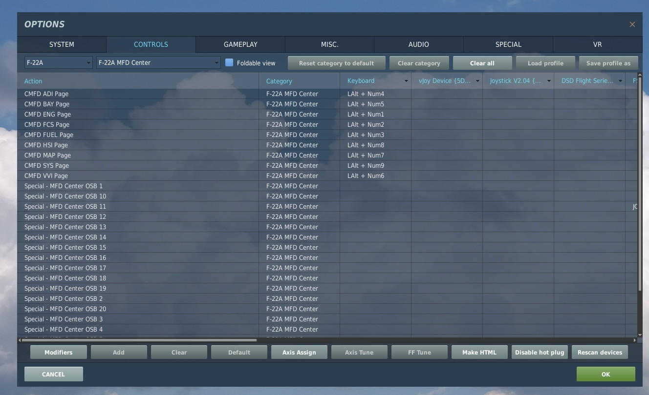
Task: Click the Rescan devices button
Action: tap(600, 352)
